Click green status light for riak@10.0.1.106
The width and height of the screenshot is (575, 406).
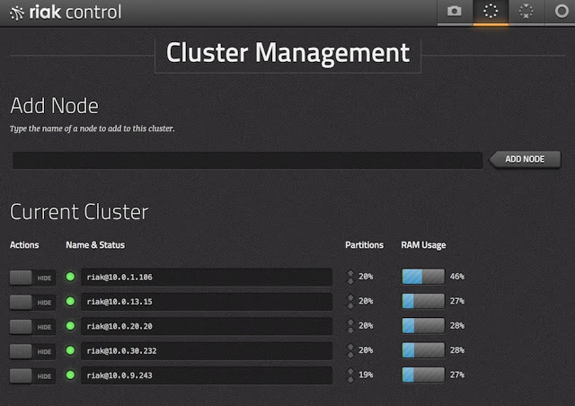pyautogui.click(x=70, y=277)
